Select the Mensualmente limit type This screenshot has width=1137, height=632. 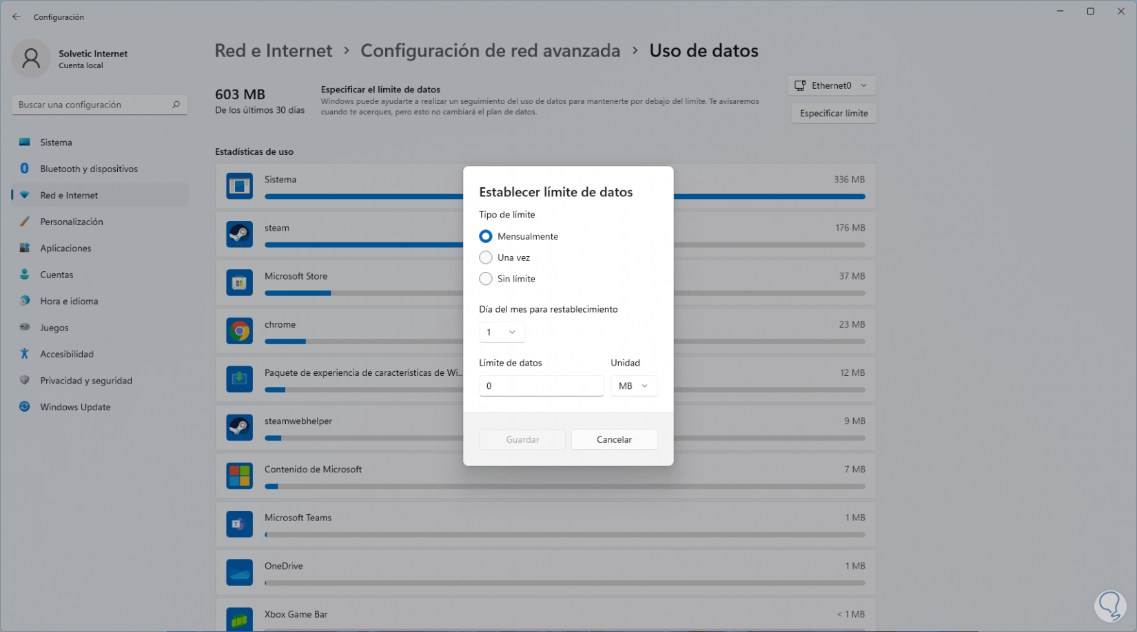click(486, 236)
